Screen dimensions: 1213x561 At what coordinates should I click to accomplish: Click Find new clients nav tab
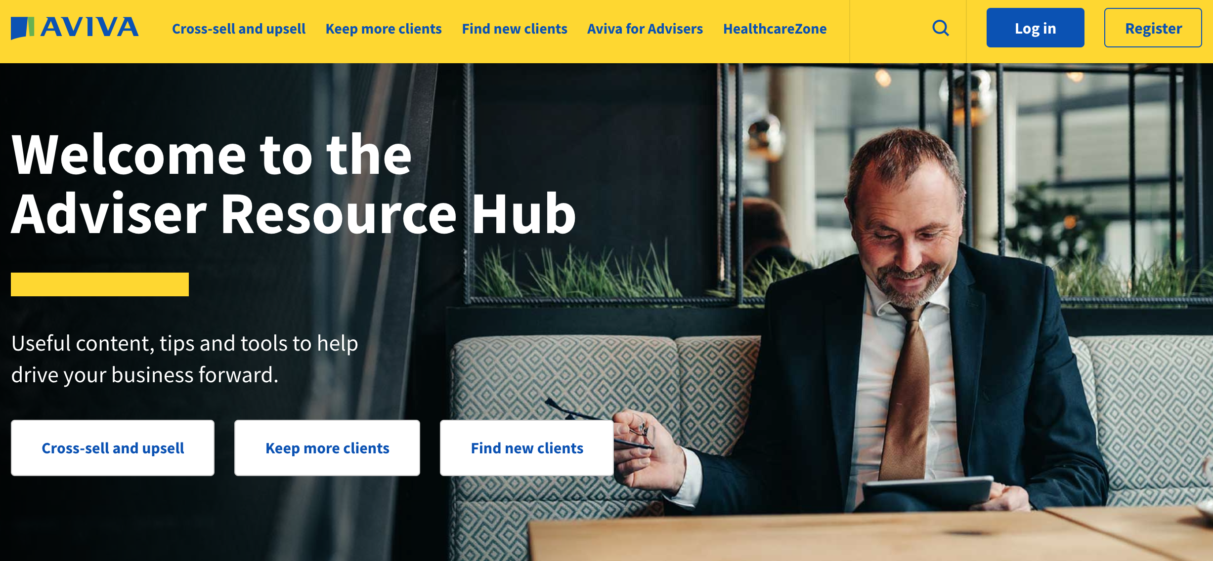pos(514,29)
